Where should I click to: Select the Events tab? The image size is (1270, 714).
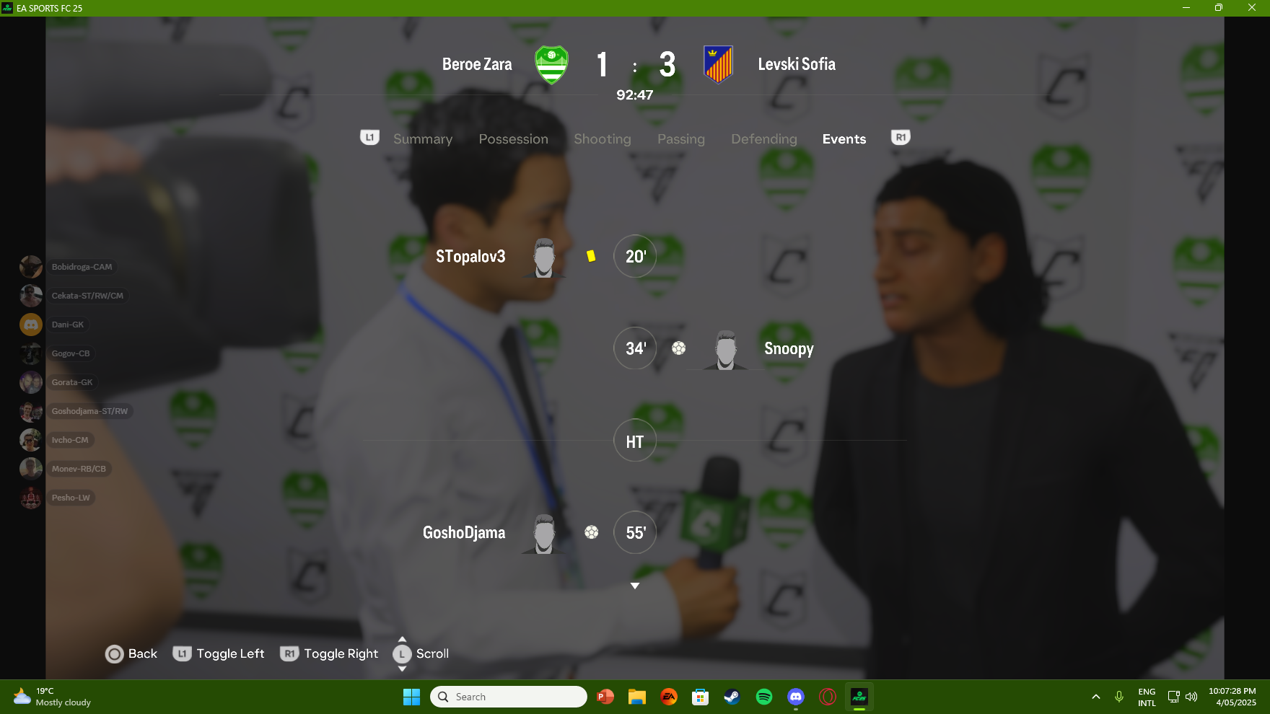844,139
